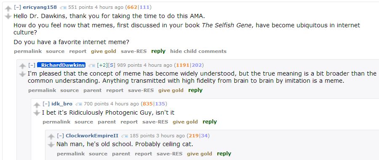
Task: Reply to idk_bro's comment
Action: (210, 122)
